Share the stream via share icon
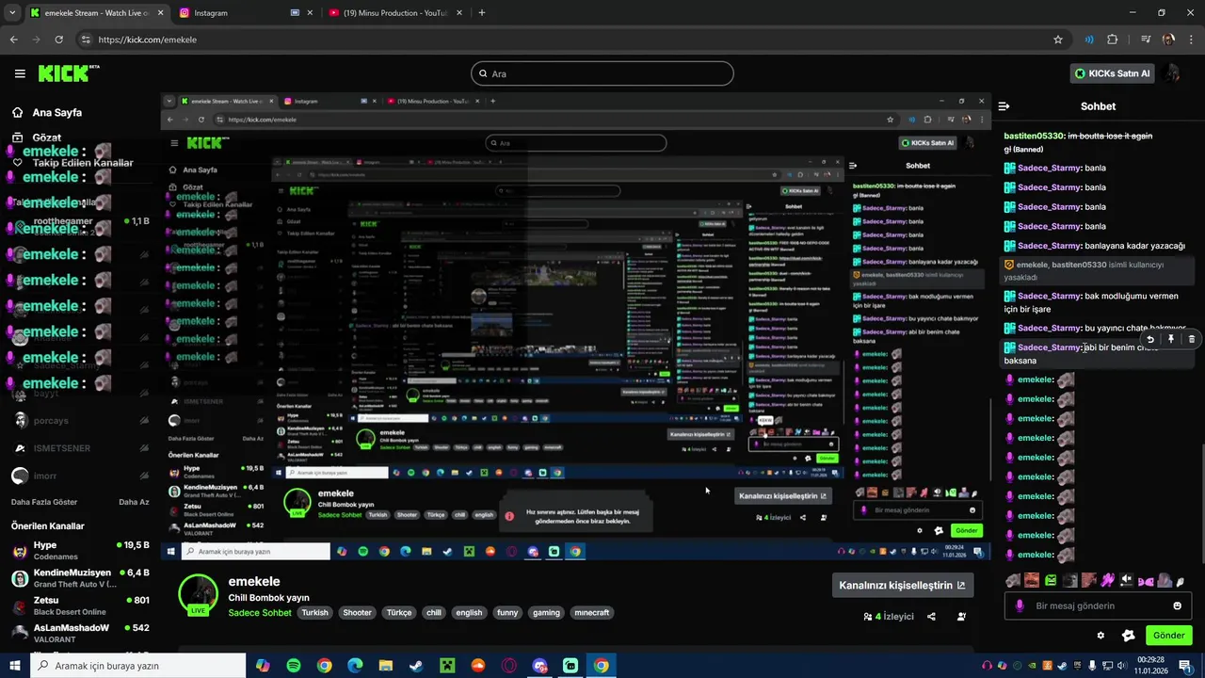Image resolution: width=1205 pixels, height=678 pixels. coord(931,617)
